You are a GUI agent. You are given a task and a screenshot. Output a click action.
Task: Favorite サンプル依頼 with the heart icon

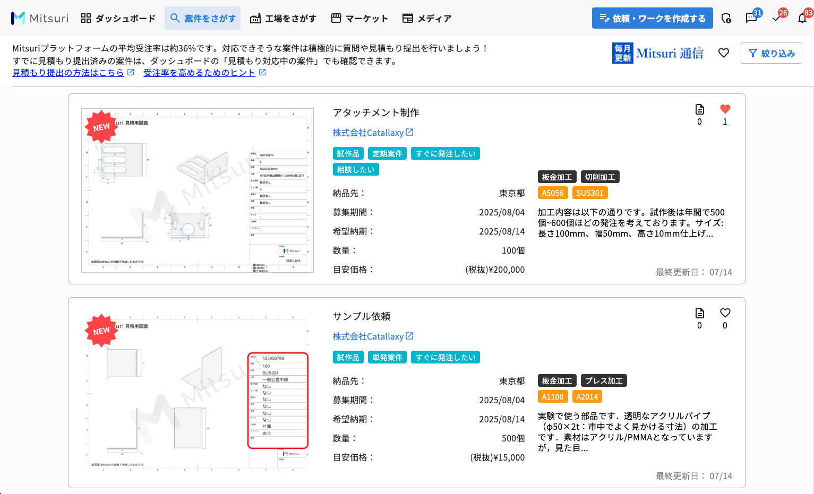[725, 313]
